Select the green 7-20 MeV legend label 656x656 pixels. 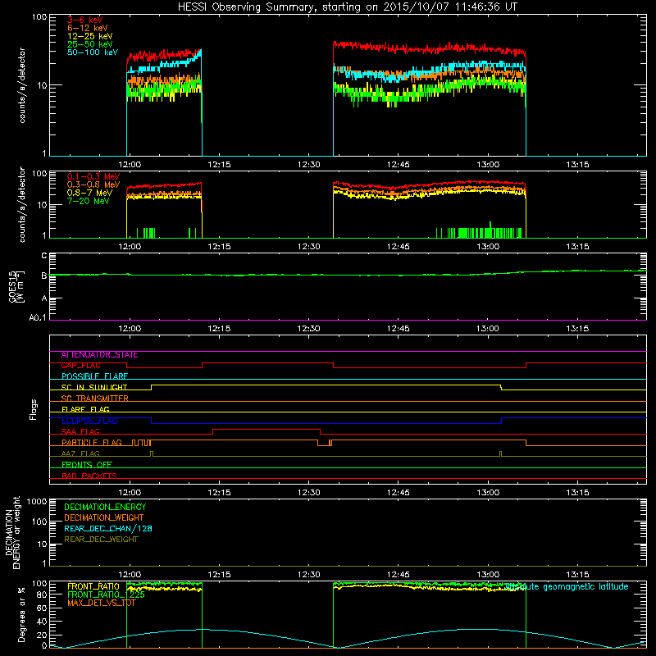coord(89,201)
